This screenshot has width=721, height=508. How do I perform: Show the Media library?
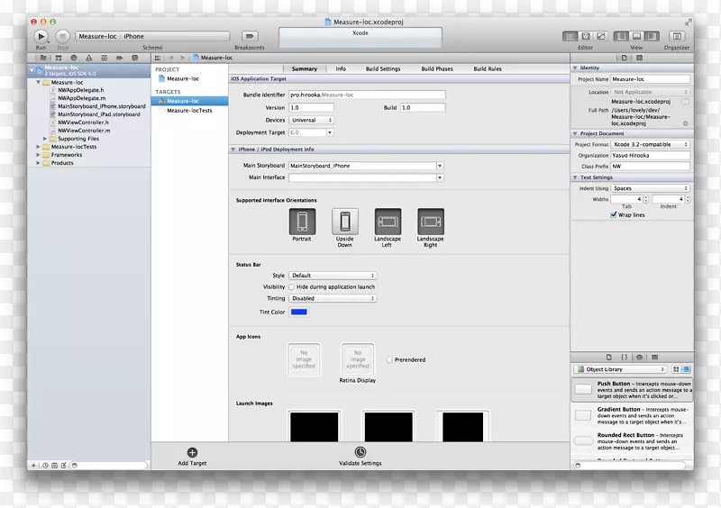[x=655, y=358]
